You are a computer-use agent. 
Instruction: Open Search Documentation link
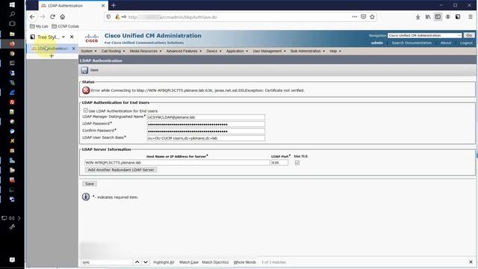tap(412, 43)
